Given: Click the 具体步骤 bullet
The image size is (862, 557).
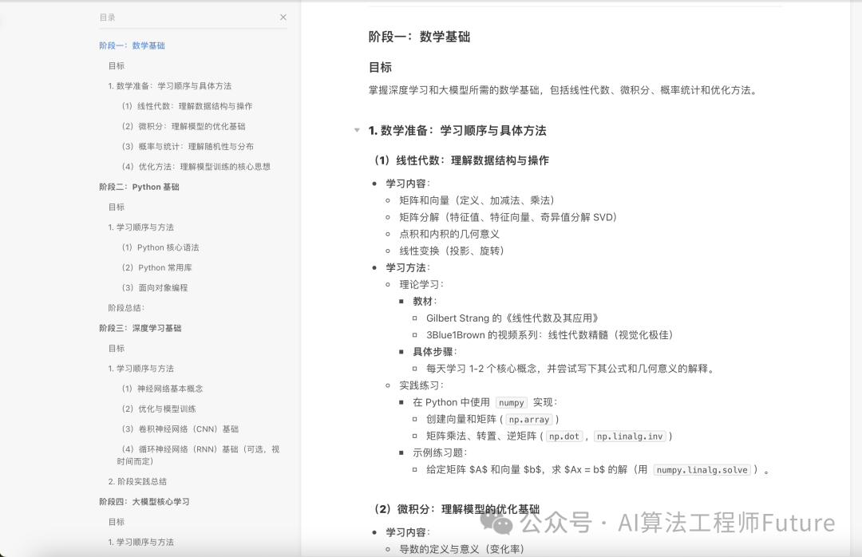Looking at the screenshot, I should (435, 352).
